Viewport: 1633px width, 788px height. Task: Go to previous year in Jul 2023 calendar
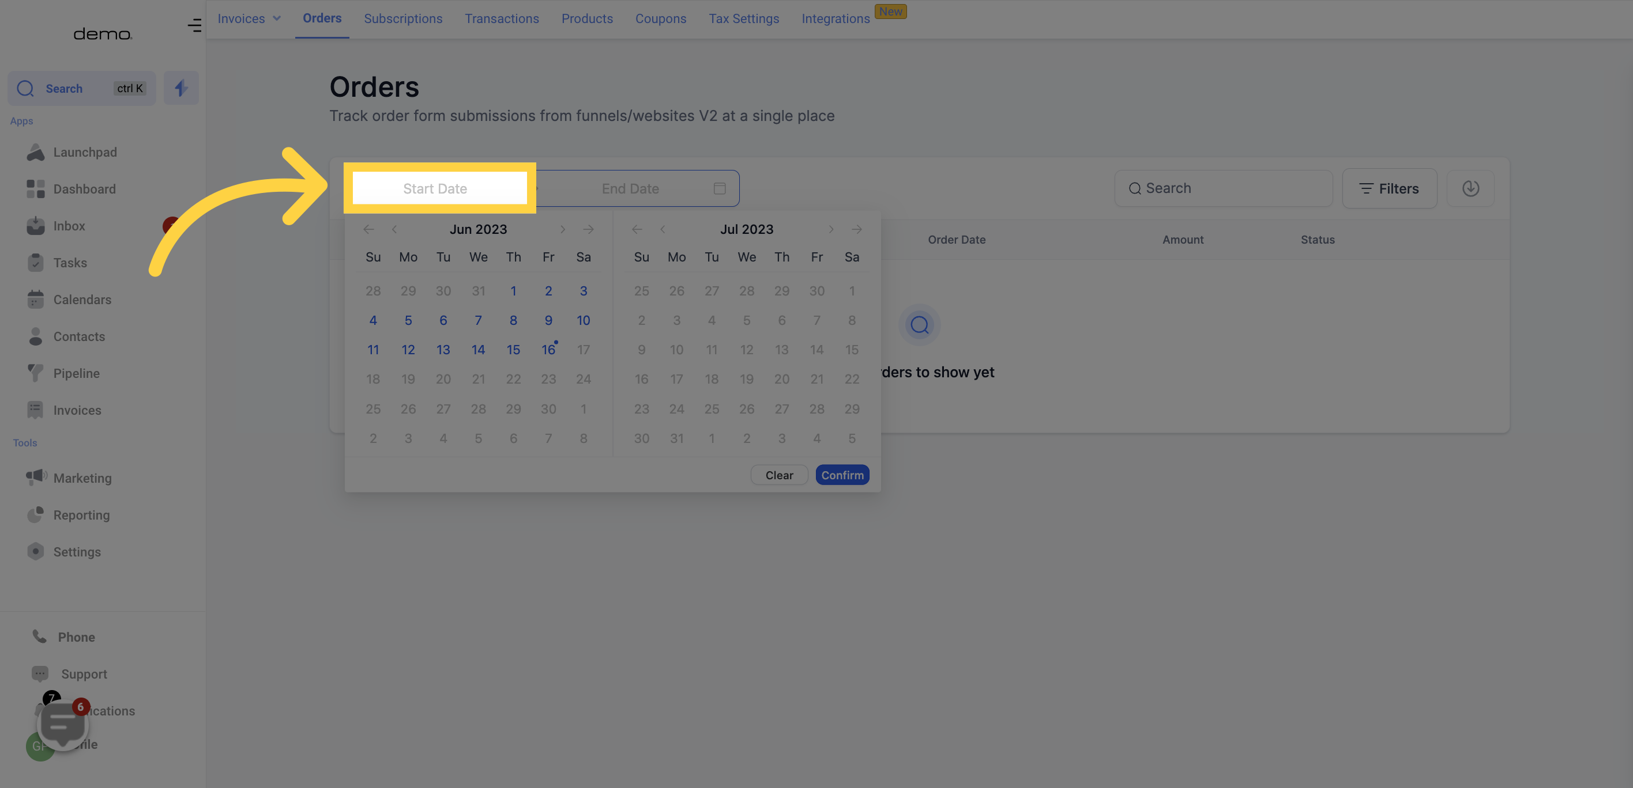(x=637, y=229)
